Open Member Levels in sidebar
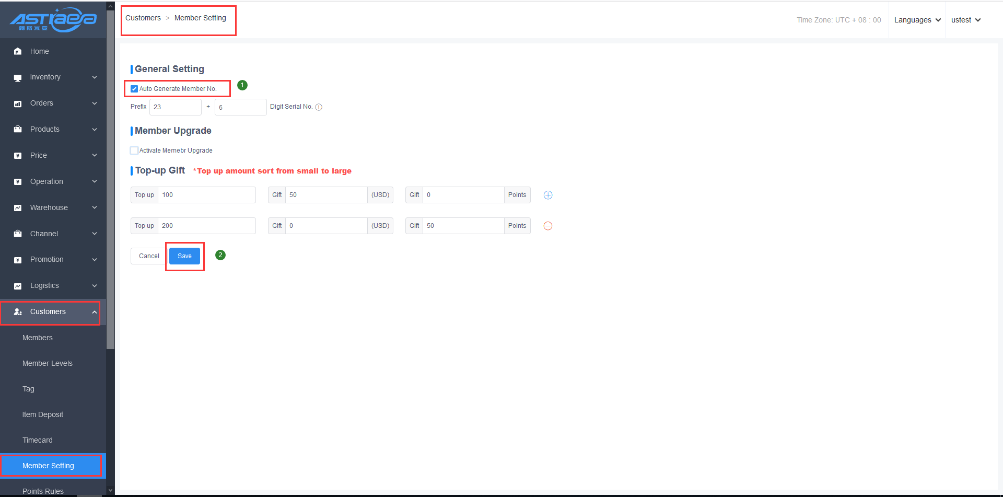Image resolution: width=1003 pixels, height=497 pixels. [48, 363]
